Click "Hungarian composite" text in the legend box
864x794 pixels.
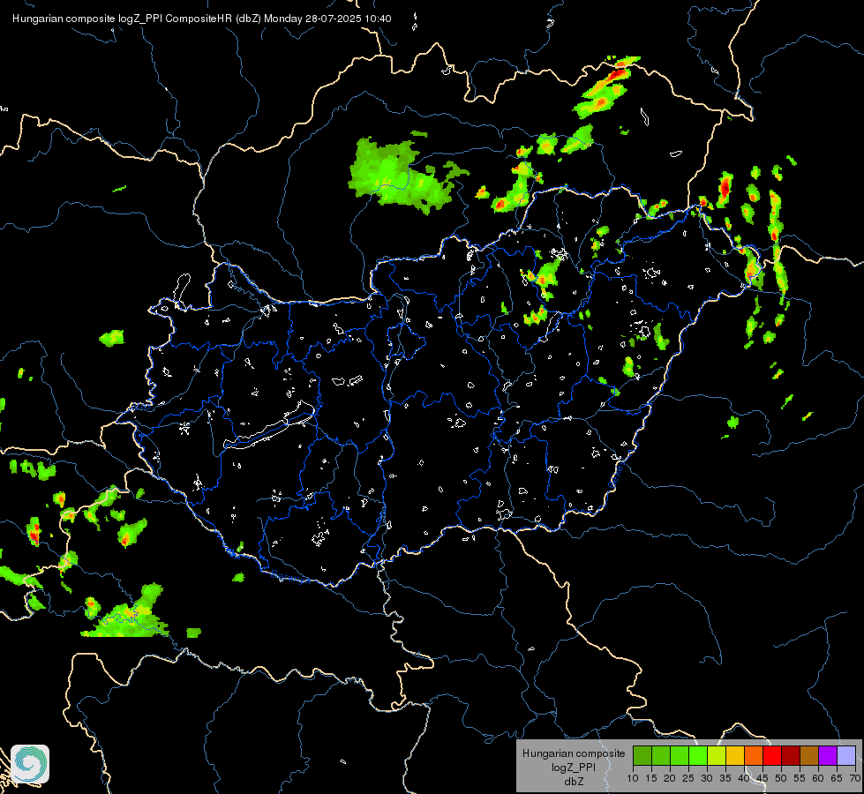[574, 753]
